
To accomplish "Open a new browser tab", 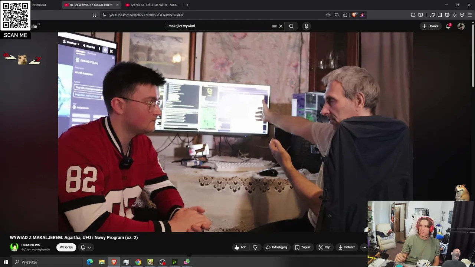I will [187, 5].
